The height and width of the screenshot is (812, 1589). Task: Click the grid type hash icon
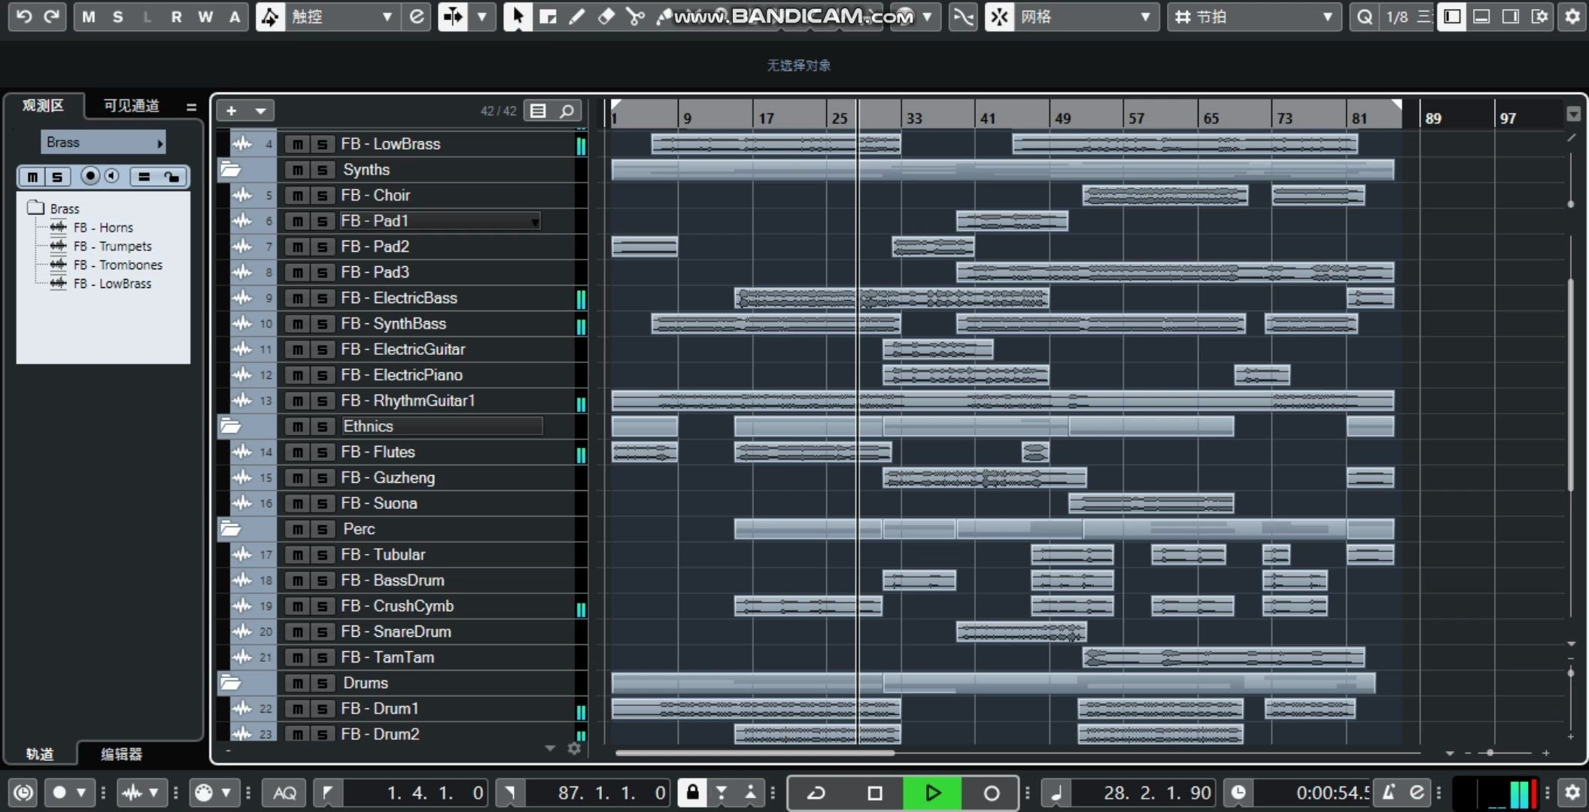(x=1182, y=17)
